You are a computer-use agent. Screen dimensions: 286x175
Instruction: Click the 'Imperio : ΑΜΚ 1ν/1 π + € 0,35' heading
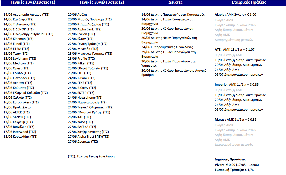coord(237,85)
